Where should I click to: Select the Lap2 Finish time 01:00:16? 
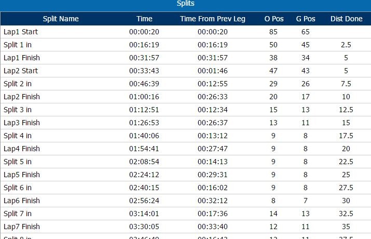(144, 97)
